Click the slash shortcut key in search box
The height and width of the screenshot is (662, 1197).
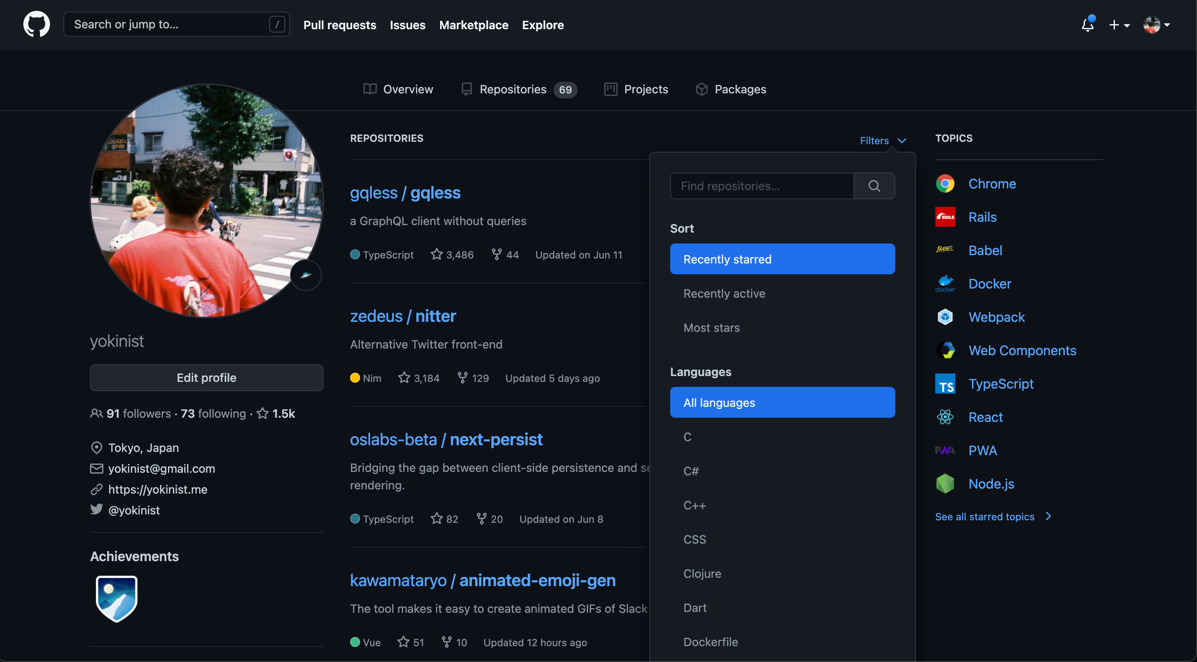click(x=277, y=24)
